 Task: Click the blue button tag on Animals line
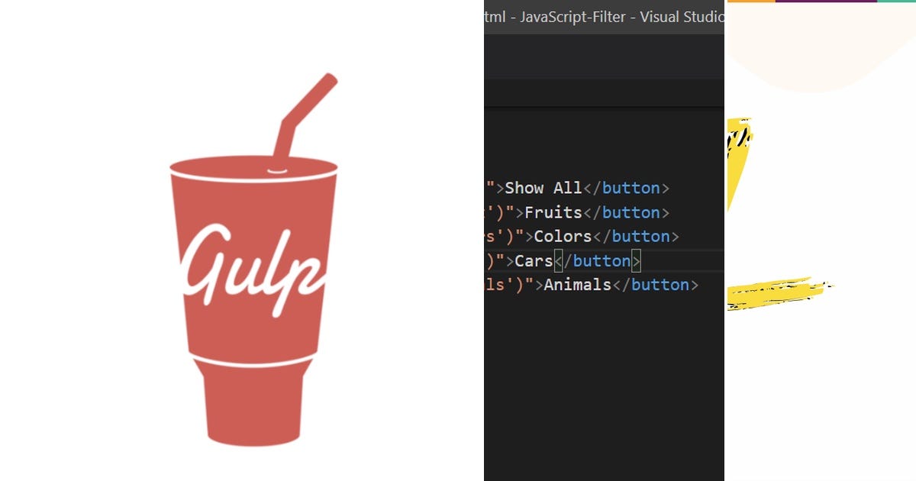(660, 285)
